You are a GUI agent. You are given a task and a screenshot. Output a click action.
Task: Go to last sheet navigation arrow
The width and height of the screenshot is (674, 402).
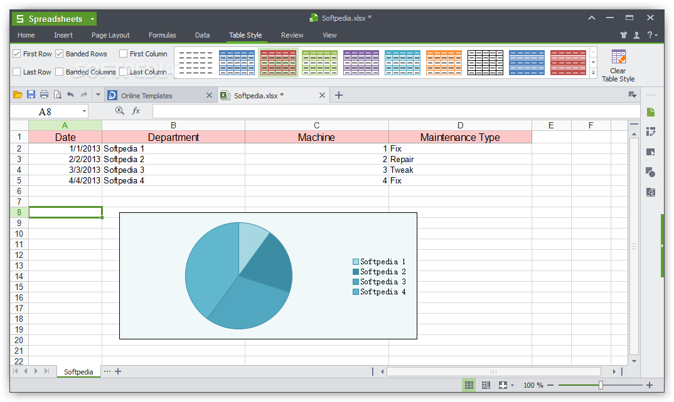point(47,371)
